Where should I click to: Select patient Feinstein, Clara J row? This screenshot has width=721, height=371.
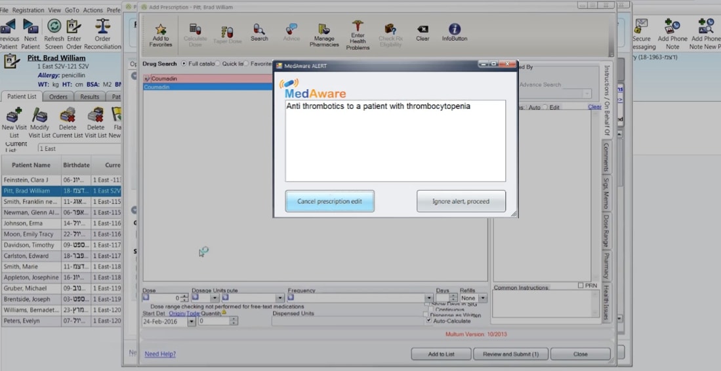point(61,180)
